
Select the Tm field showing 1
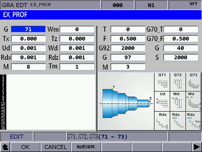(x=77, y=67)
